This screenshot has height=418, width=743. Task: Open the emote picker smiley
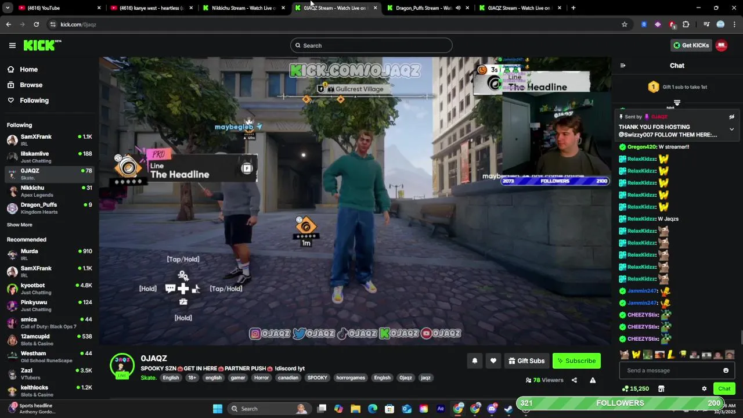[x=726, y=370]
